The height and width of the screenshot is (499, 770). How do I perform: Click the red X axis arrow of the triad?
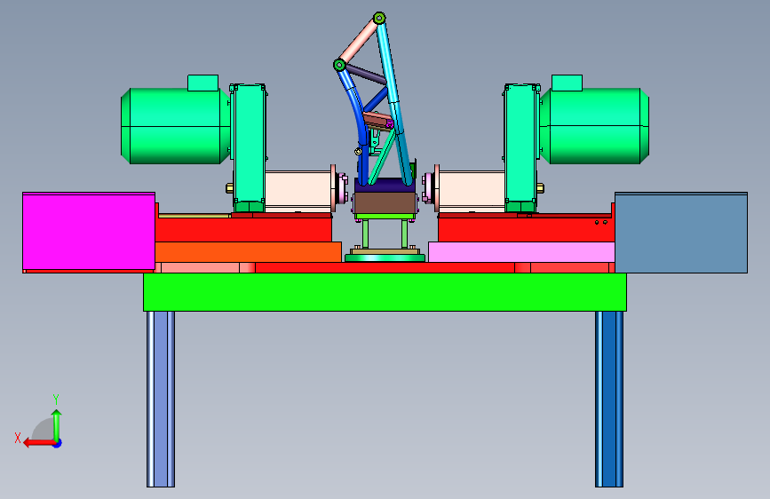[x=38, y=443]
